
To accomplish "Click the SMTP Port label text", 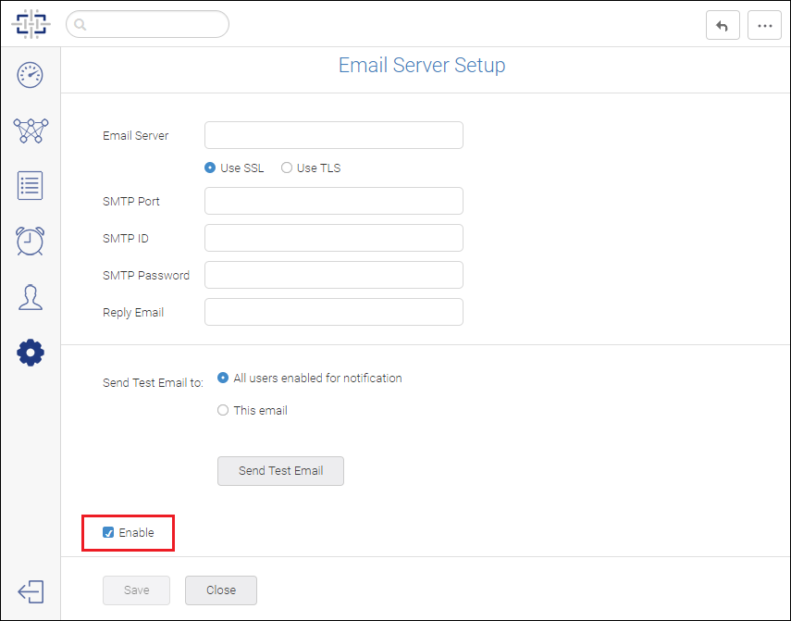I will pos(131,201).
